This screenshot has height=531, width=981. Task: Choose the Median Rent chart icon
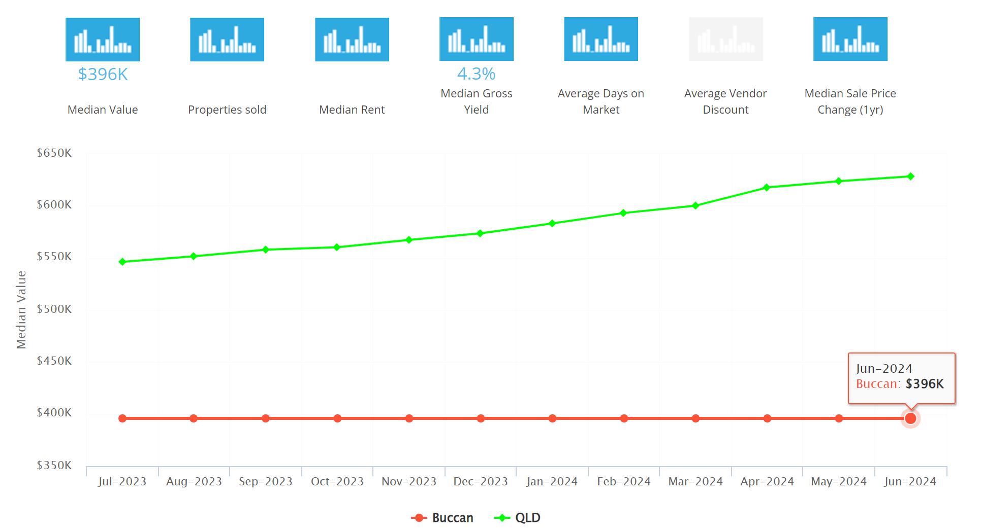click(x=352, y=40)
